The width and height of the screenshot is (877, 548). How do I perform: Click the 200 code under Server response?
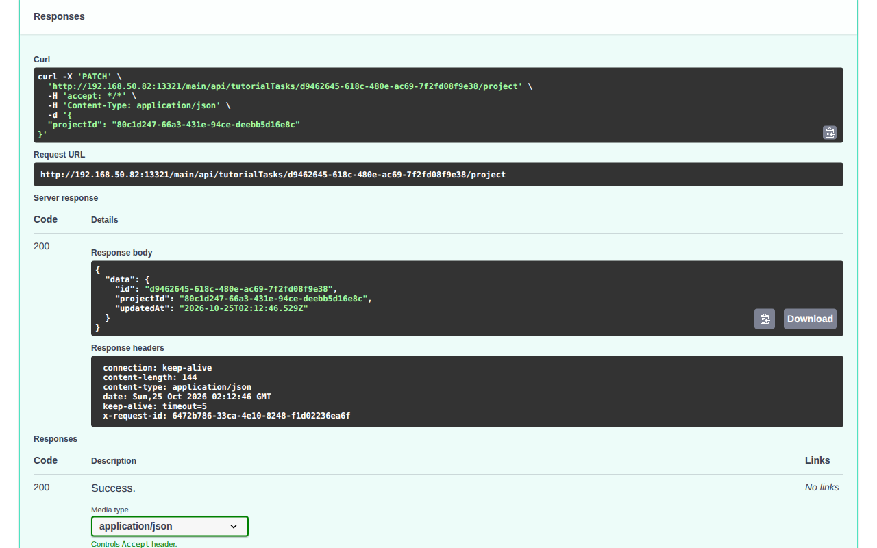[42, 246]
